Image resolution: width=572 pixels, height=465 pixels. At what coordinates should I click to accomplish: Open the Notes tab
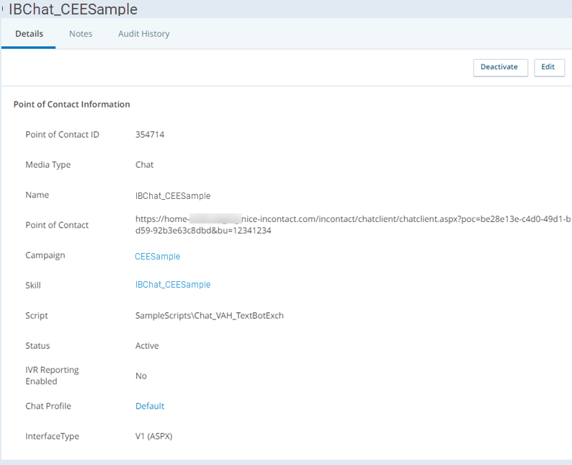point(81,34)
